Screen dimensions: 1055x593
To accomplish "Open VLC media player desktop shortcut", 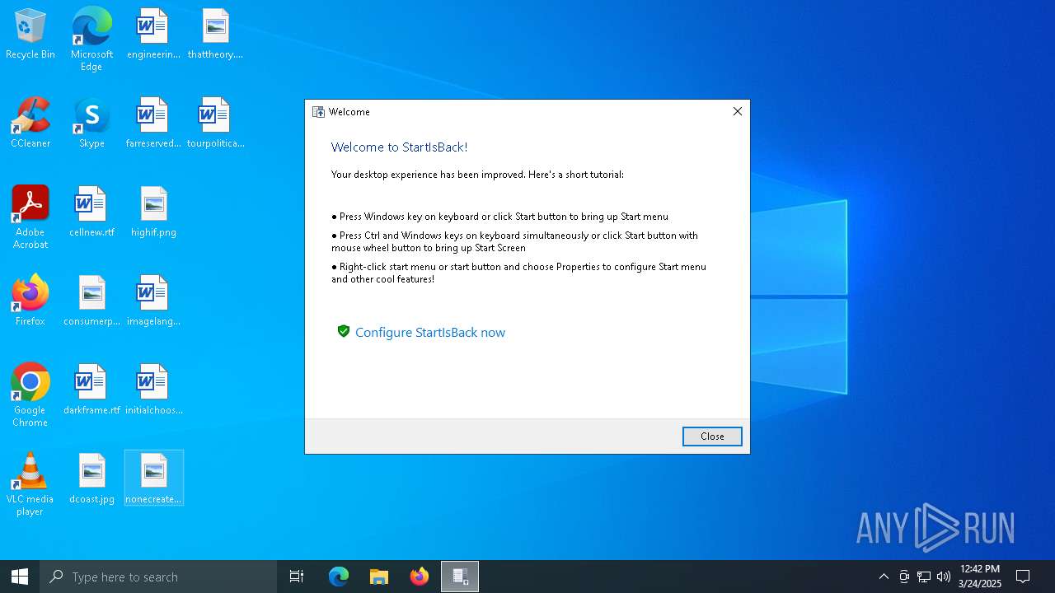I will click(30, 483).
